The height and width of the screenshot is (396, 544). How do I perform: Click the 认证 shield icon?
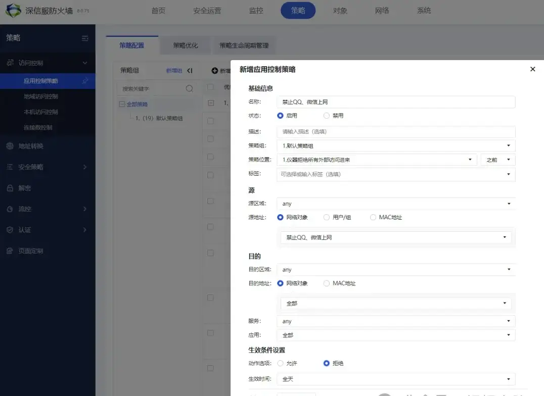point(10,230)
